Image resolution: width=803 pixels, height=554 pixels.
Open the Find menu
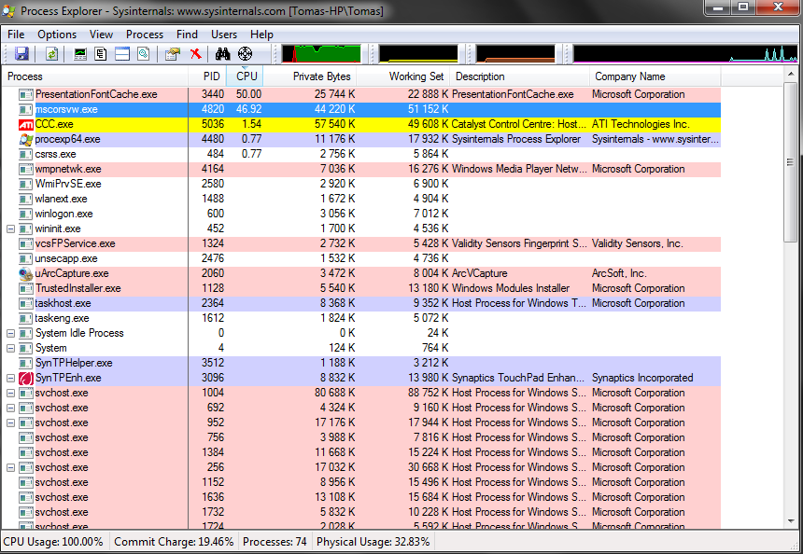point(187,35)
